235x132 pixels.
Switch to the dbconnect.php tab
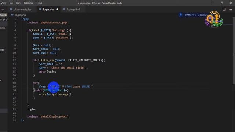(x=22, y=9)
